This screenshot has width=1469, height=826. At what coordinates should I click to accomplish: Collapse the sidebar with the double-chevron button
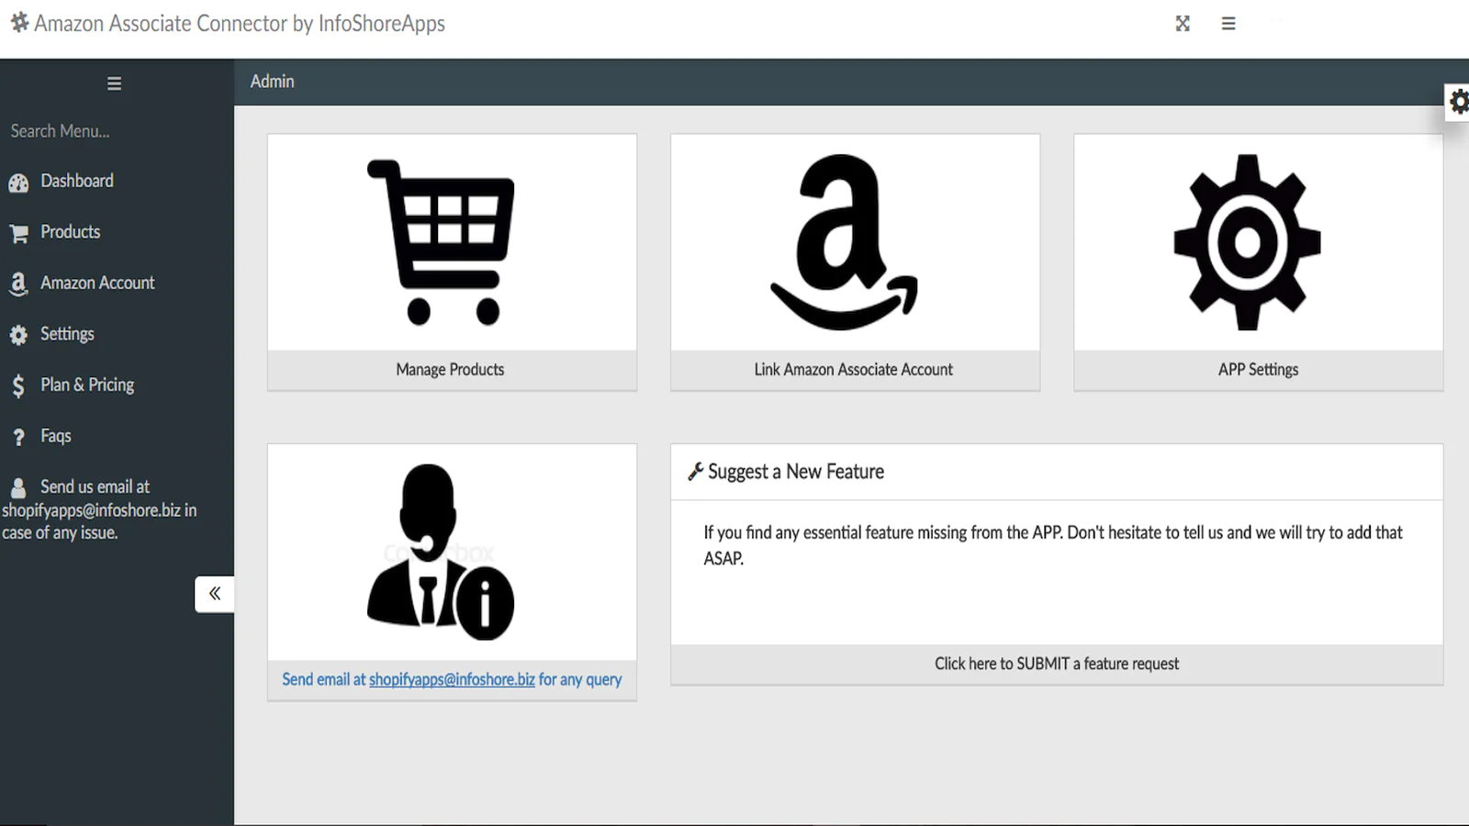click(x=215, y=594)
